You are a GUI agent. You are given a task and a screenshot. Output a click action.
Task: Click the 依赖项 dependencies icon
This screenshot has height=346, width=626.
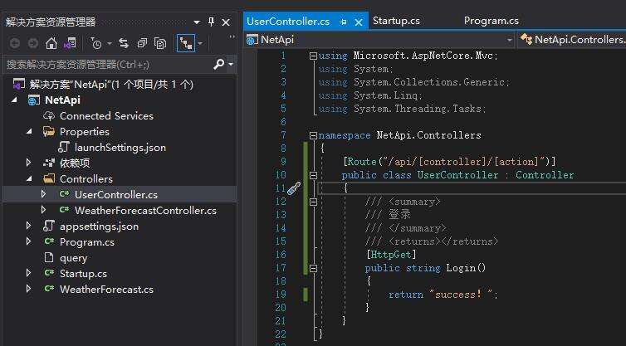49,163
